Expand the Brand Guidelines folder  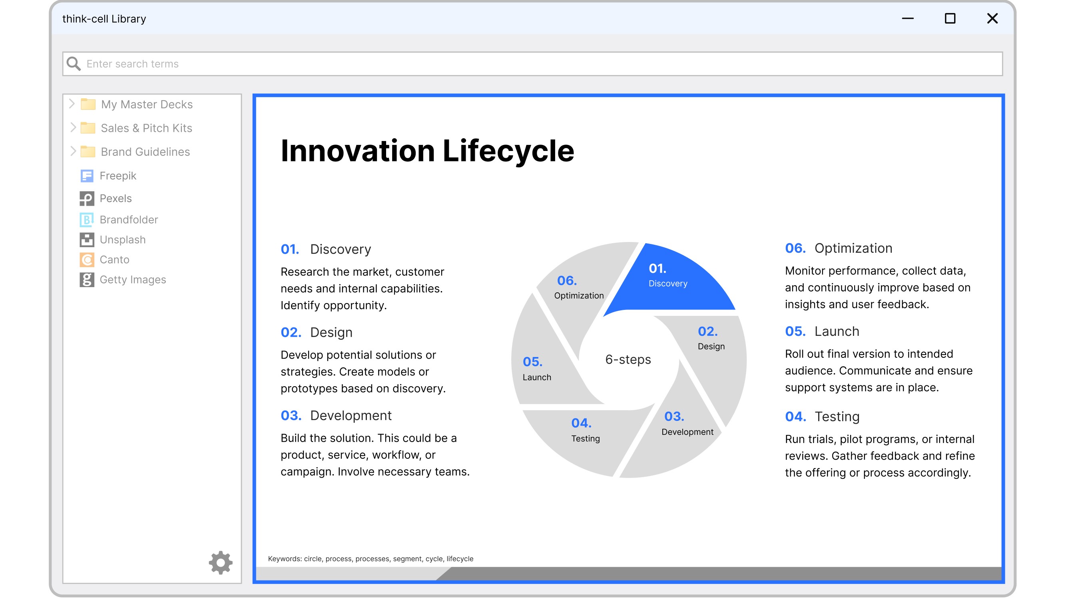73,151
